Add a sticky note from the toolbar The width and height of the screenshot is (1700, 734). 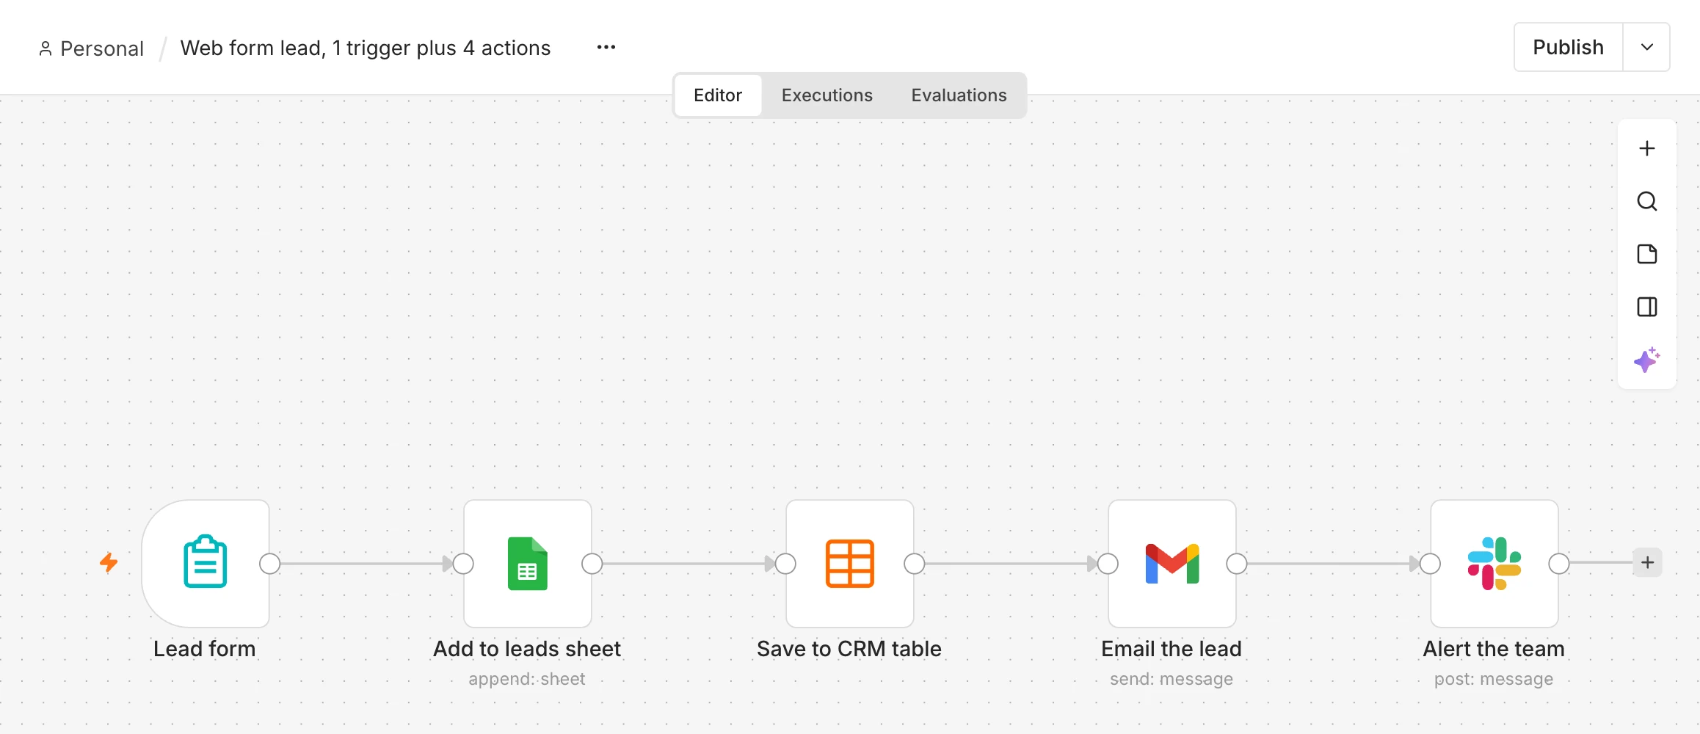(x=1647, y=254)
